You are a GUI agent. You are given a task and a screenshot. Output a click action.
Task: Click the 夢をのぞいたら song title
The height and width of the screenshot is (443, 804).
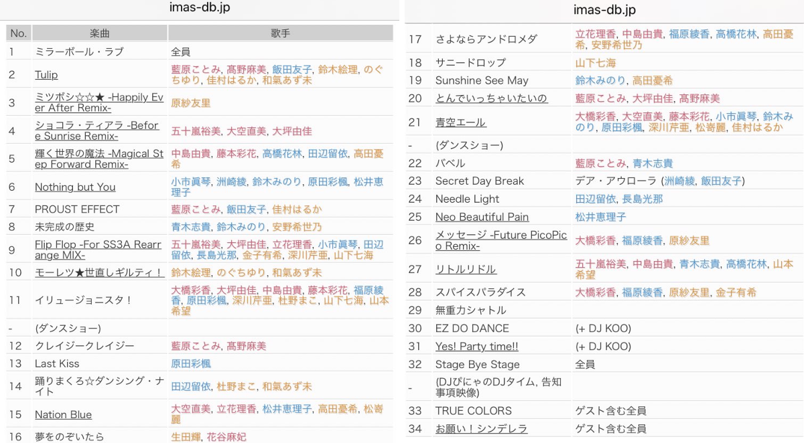(70, 436)
